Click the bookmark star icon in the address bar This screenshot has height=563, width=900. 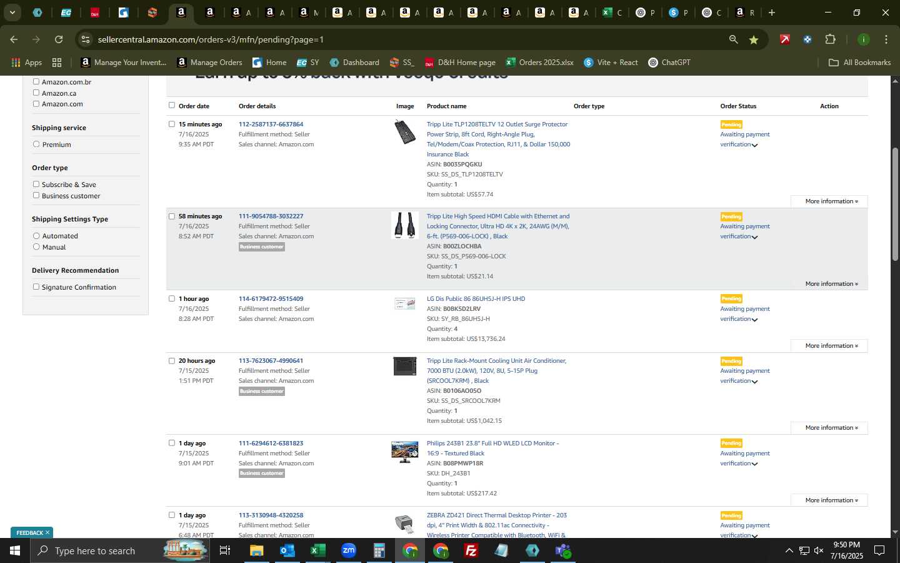tap(754, 39)
